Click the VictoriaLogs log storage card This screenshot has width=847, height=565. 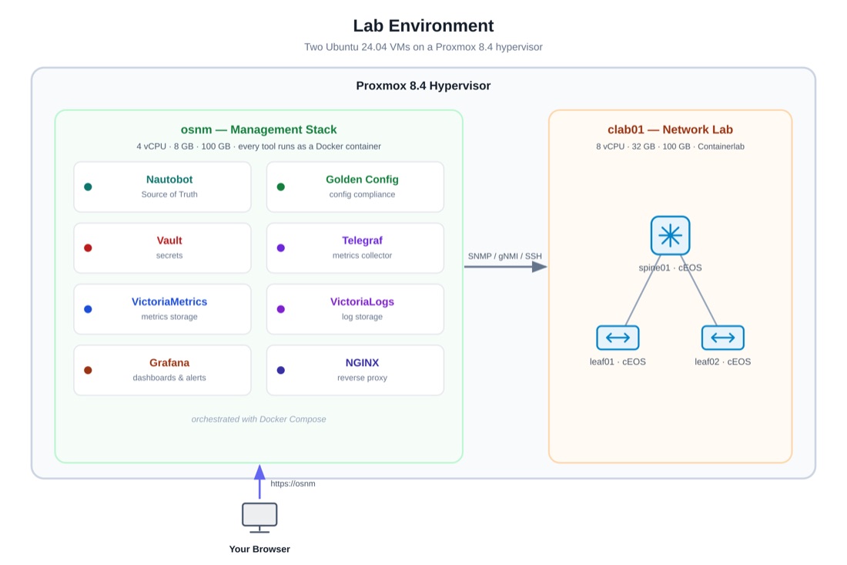tap(355, 309)
